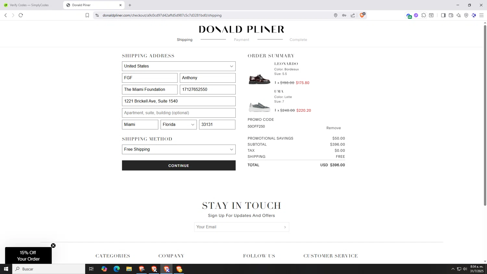Image resolution: width=487 pixels, height=274 pixels.
Task: Open the United States country dropdown
Action: pyautogui.click(x=179, y=66)
